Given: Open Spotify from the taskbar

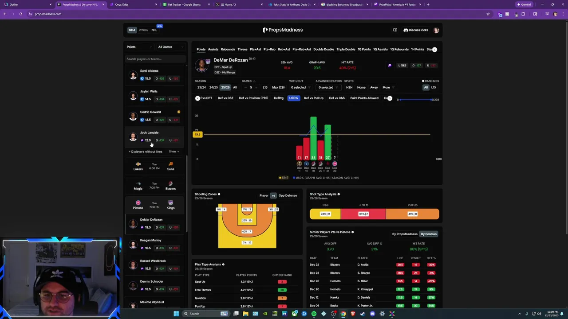Looking at the screenshot, I should click(314, 314).
